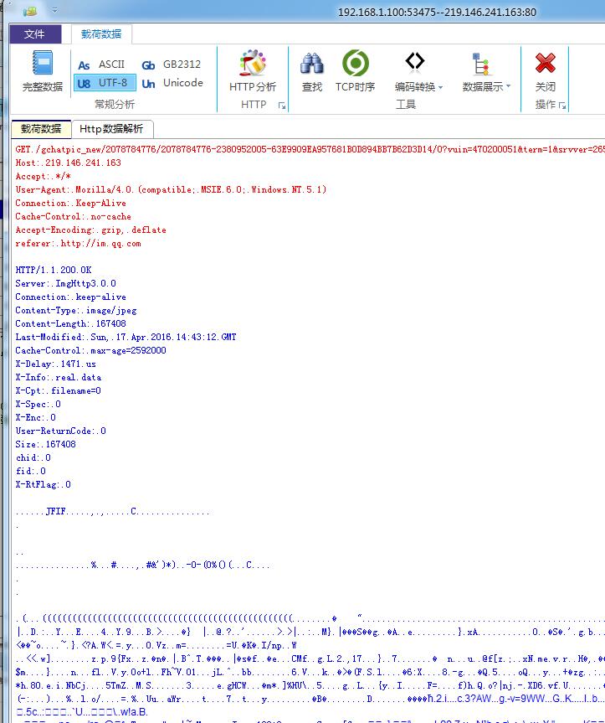Switch to GB2312 encoding view
Image resolution: width=605 pixels, height=723 pixels.
coord(171,65)
